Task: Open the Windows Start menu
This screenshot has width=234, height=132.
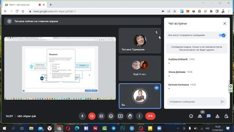Action: tap(4, 128)
